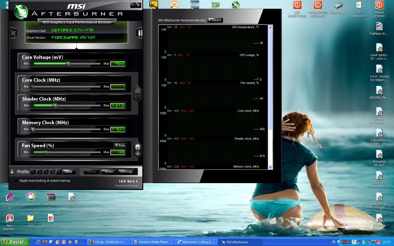394x246 pixels.
Task: Adjust the Core Voltage slider thumb
Action: pos(68,64)
